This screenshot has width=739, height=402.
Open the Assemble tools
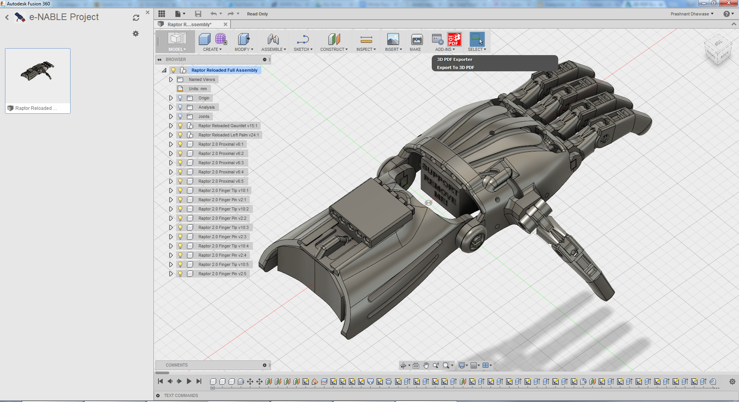click(x=273, y=42)
